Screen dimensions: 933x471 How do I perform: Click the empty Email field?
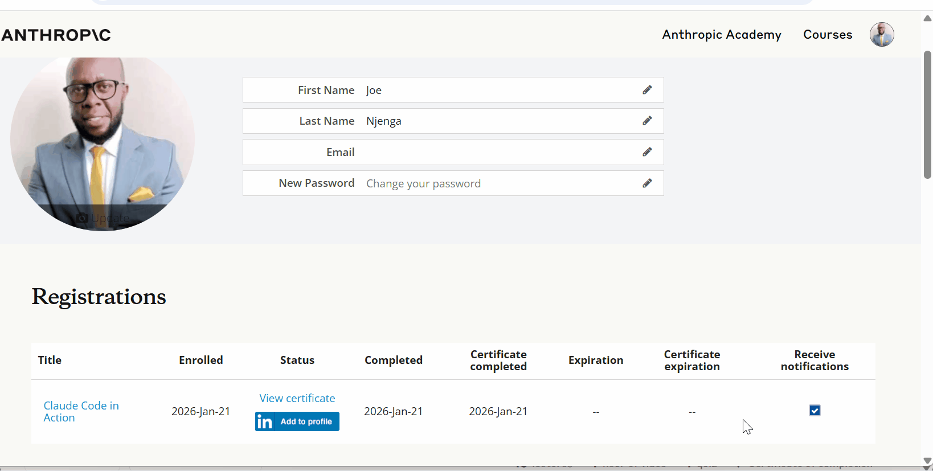tap(453, 152)
